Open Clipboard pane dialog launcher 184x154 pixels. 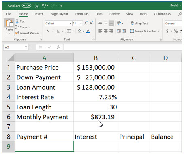(x=41, y=39)
